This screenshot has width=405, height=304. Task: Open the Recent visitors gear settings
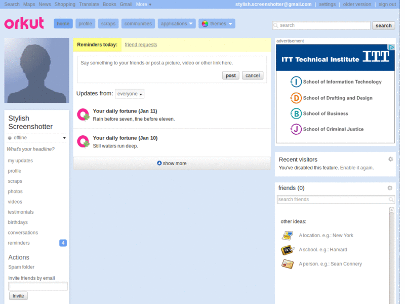(x=390, y=159)
